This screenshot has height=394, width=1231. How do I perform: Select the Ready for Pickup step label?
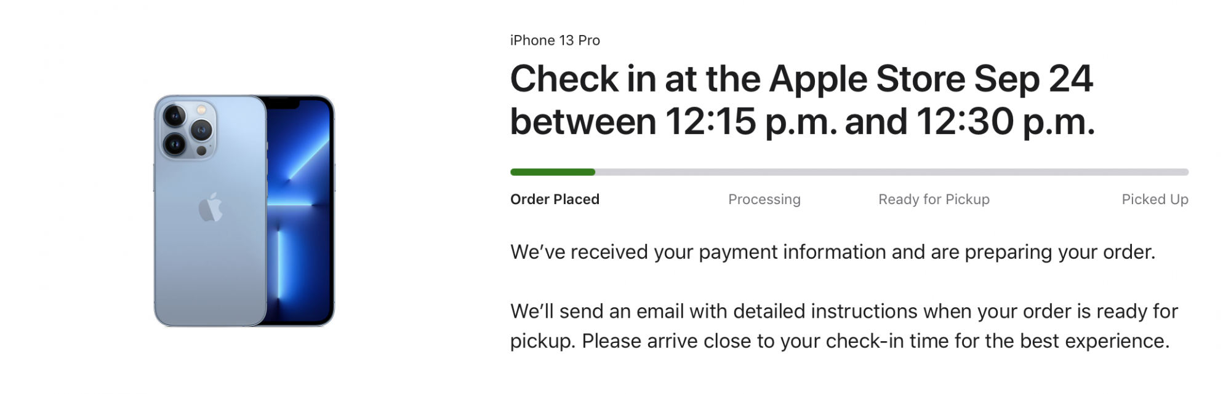coord(934,199)
